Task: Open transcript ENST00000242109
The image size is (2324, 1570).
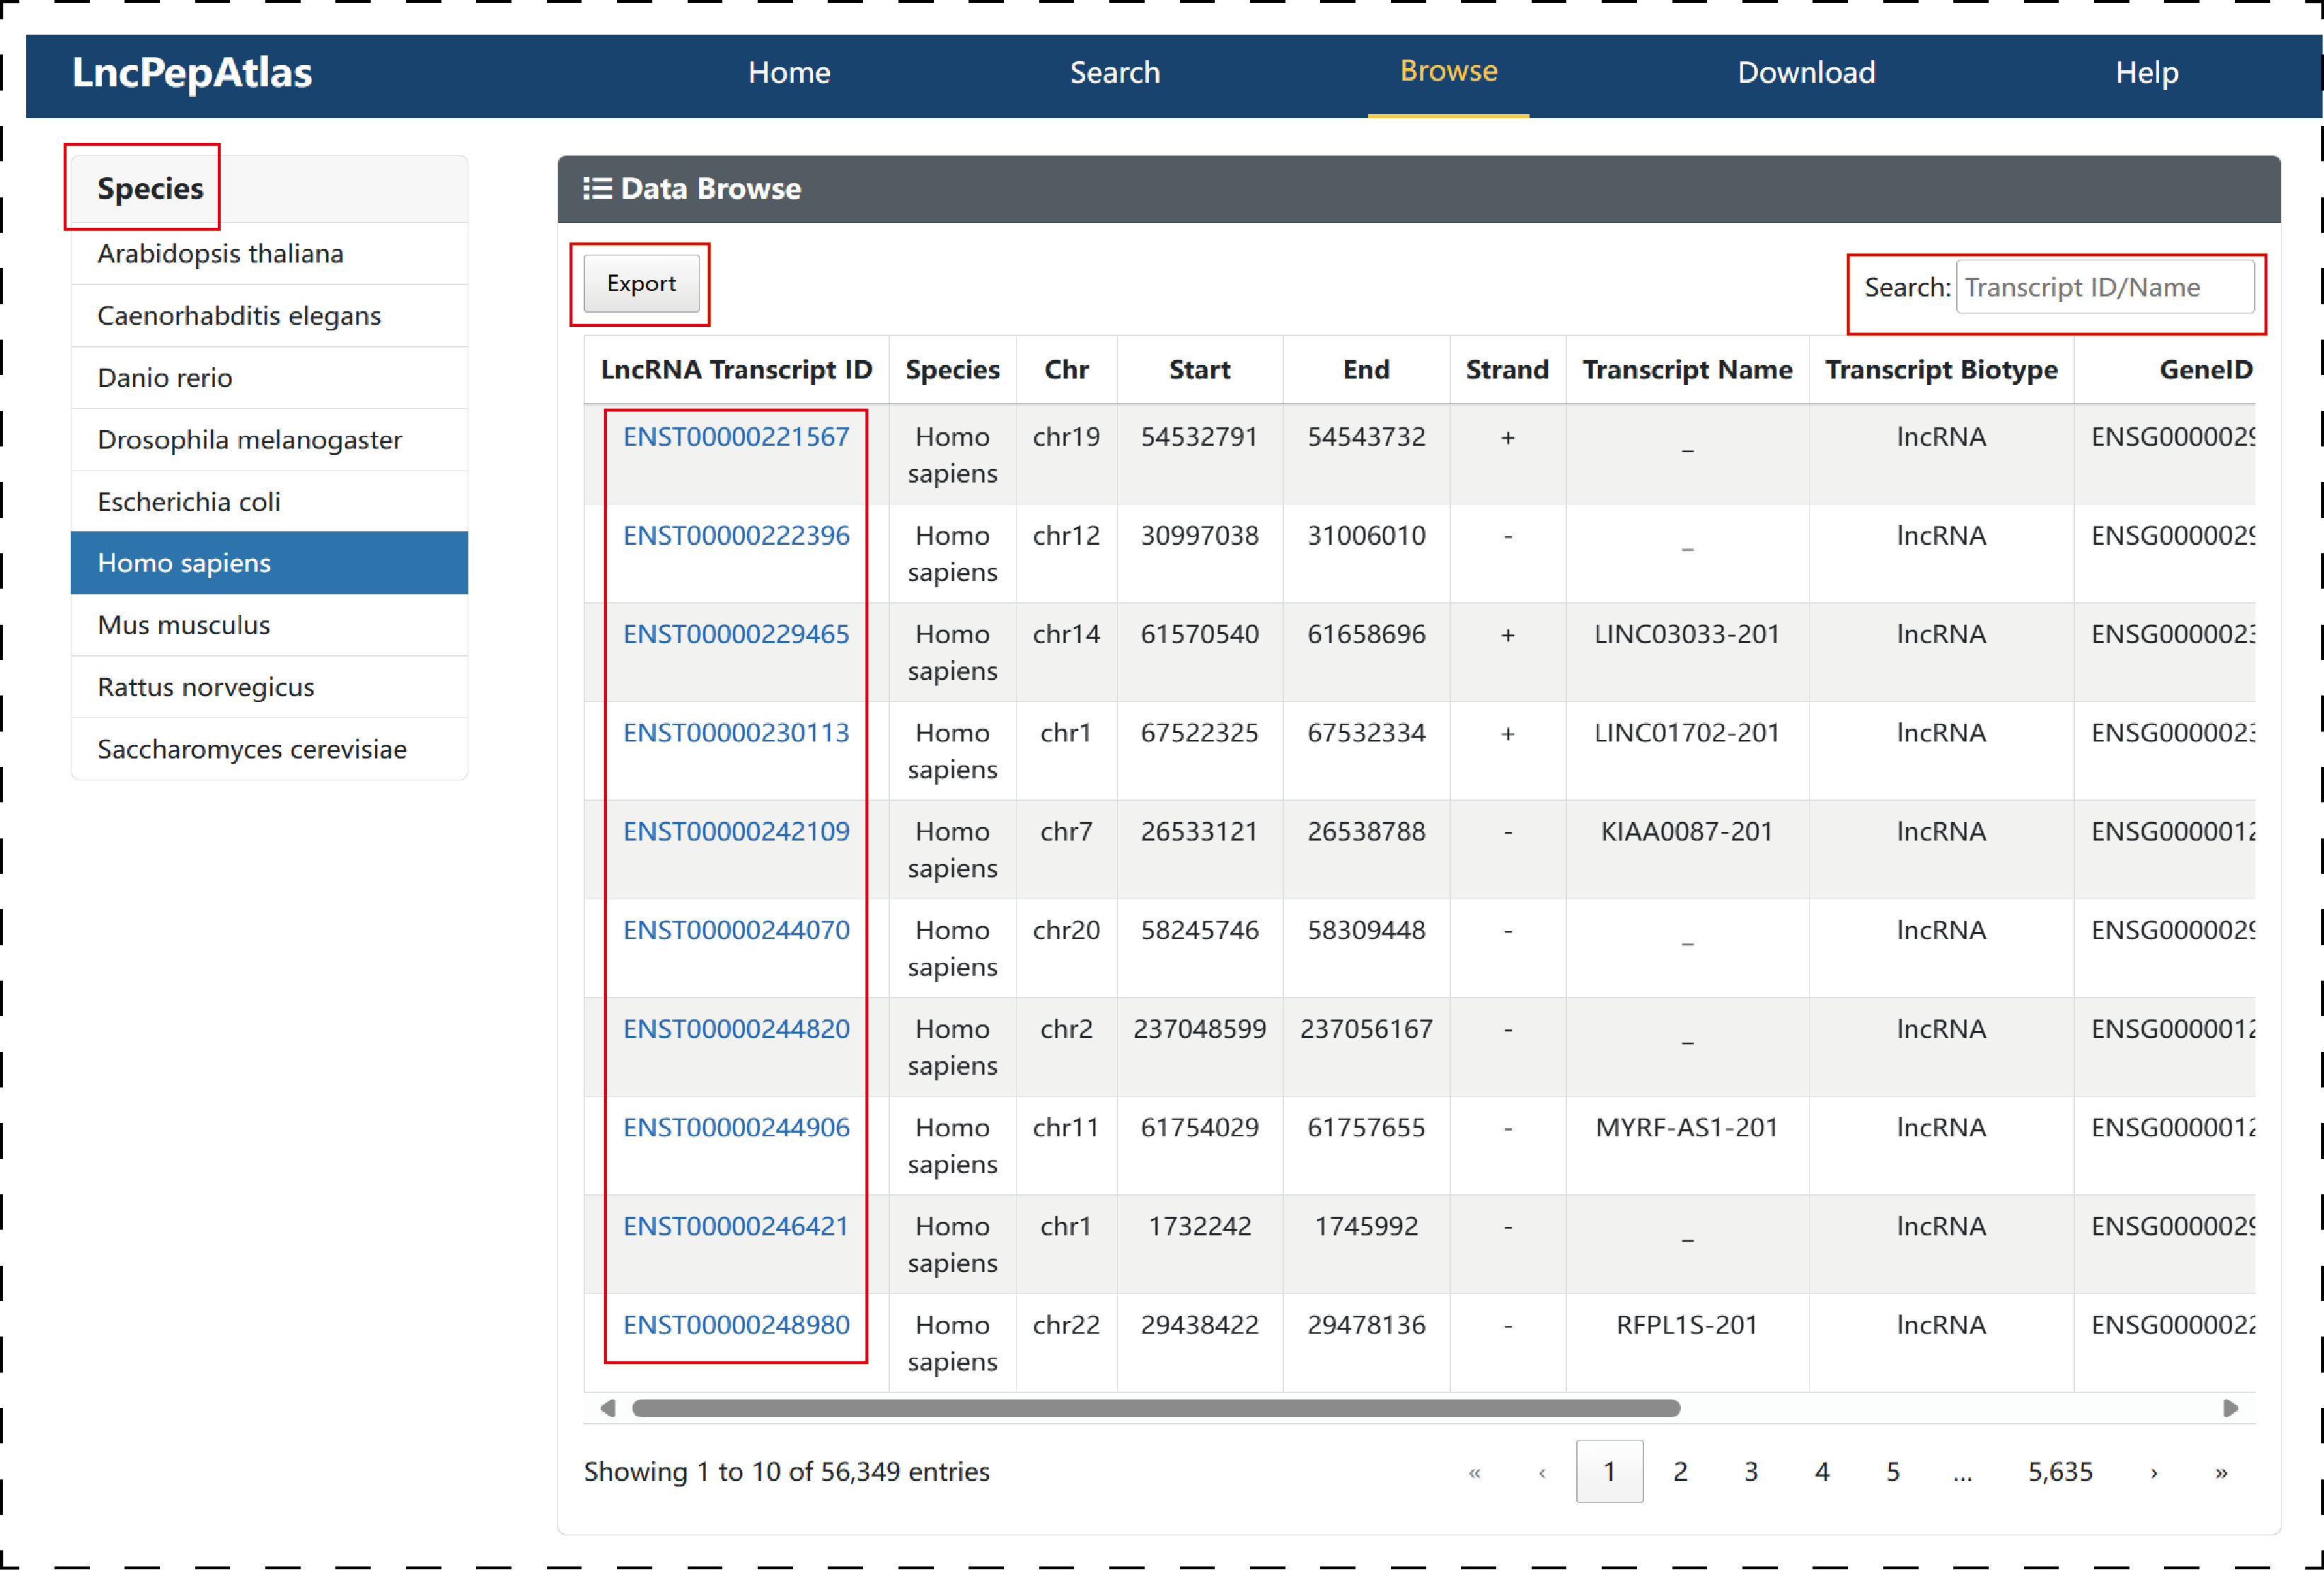Action: (736, 832)
